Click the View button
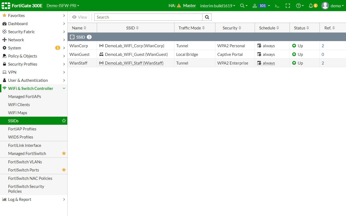Viewport: 346px width, 216px height. pyautogui.click(x=79, y=17)
